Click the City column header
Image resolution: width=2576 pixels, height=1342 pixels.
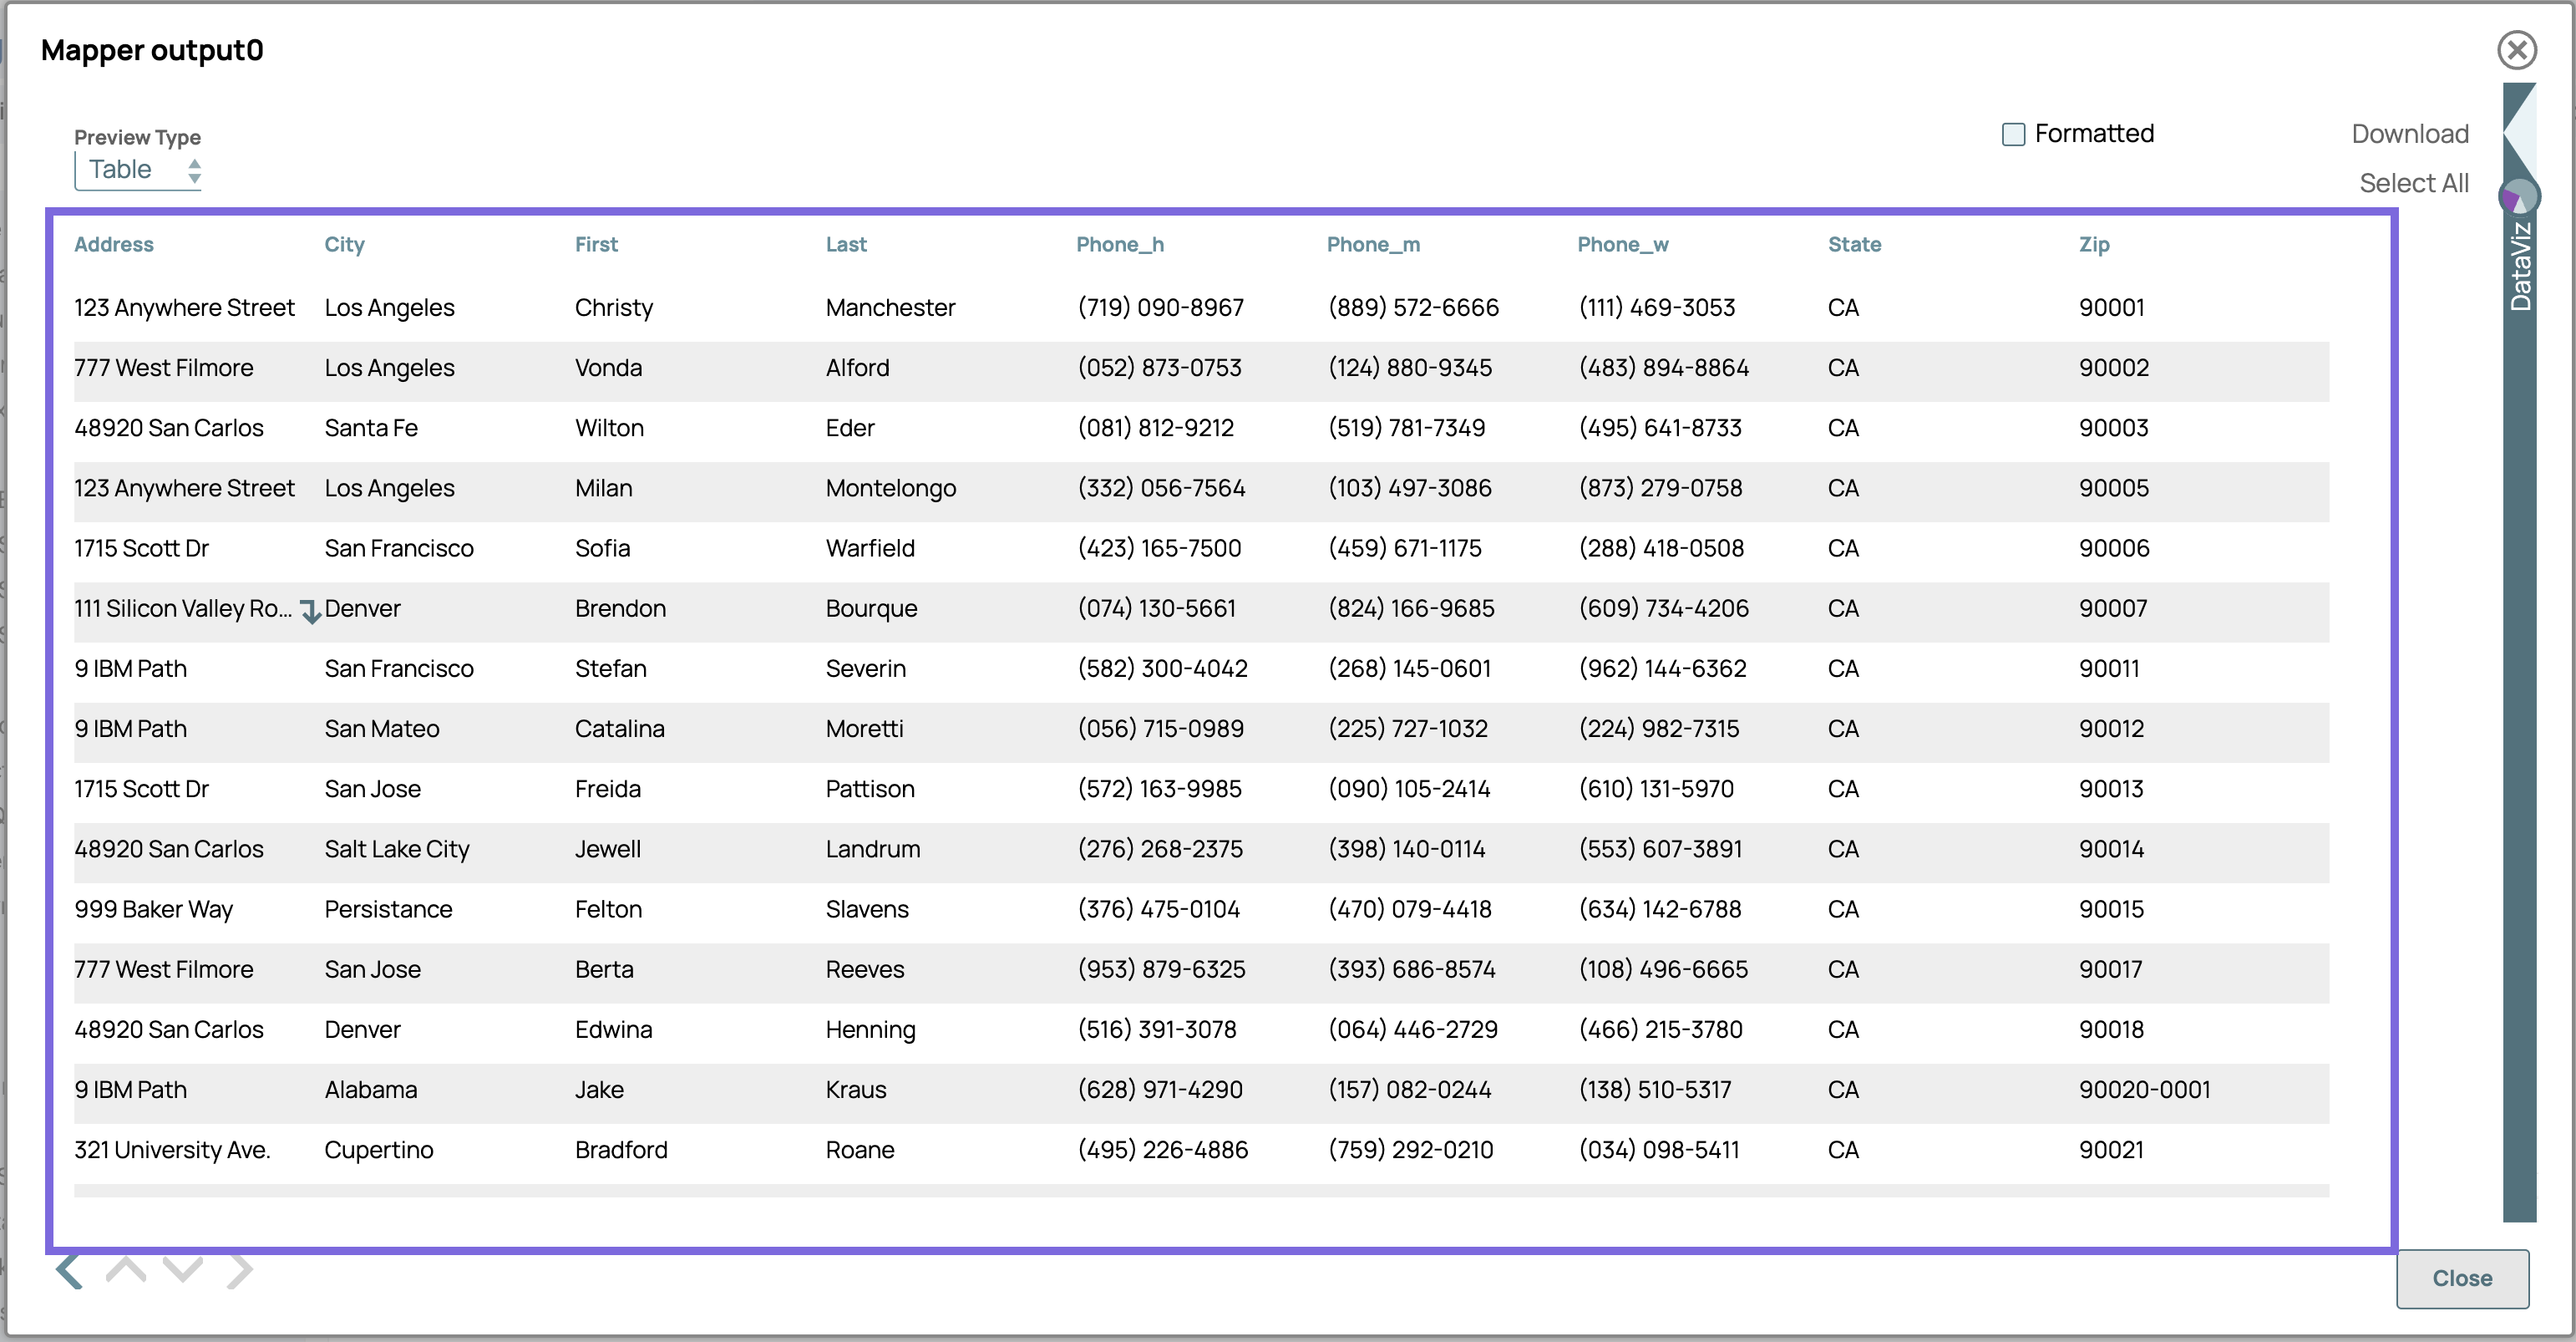[344, 244]
